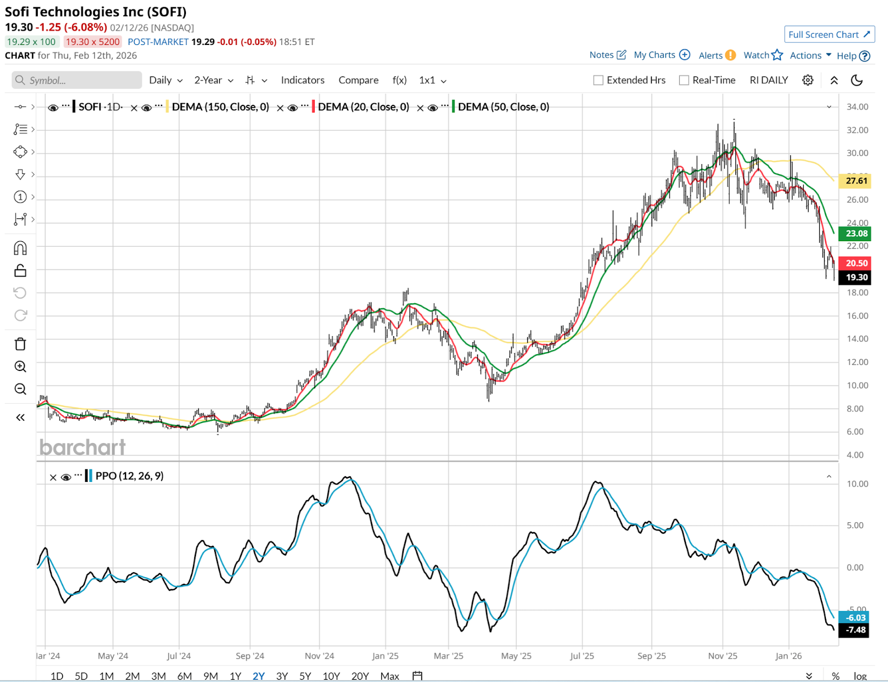Expand the Actions dropdown menu
Screen dimensions: 888x682
[x=810, y=55]
